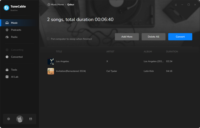Start conversion with Convert button

pyautogui.click(x=180, y=37)
